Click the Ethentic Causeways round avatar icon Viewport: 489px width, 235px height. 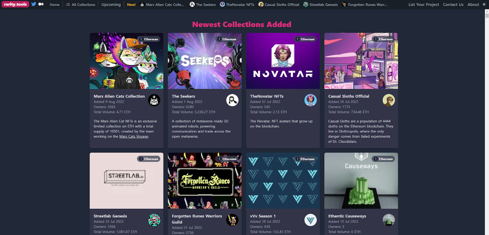point(389,220)
